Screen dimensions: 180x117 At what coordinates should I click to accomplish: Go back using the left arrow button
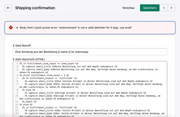[8, 8]
